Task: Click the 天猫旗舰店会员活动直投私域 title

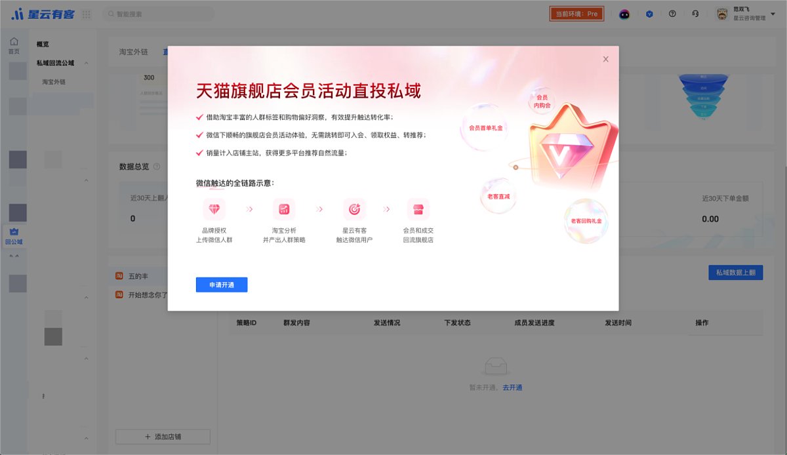Action: (308, 90)
